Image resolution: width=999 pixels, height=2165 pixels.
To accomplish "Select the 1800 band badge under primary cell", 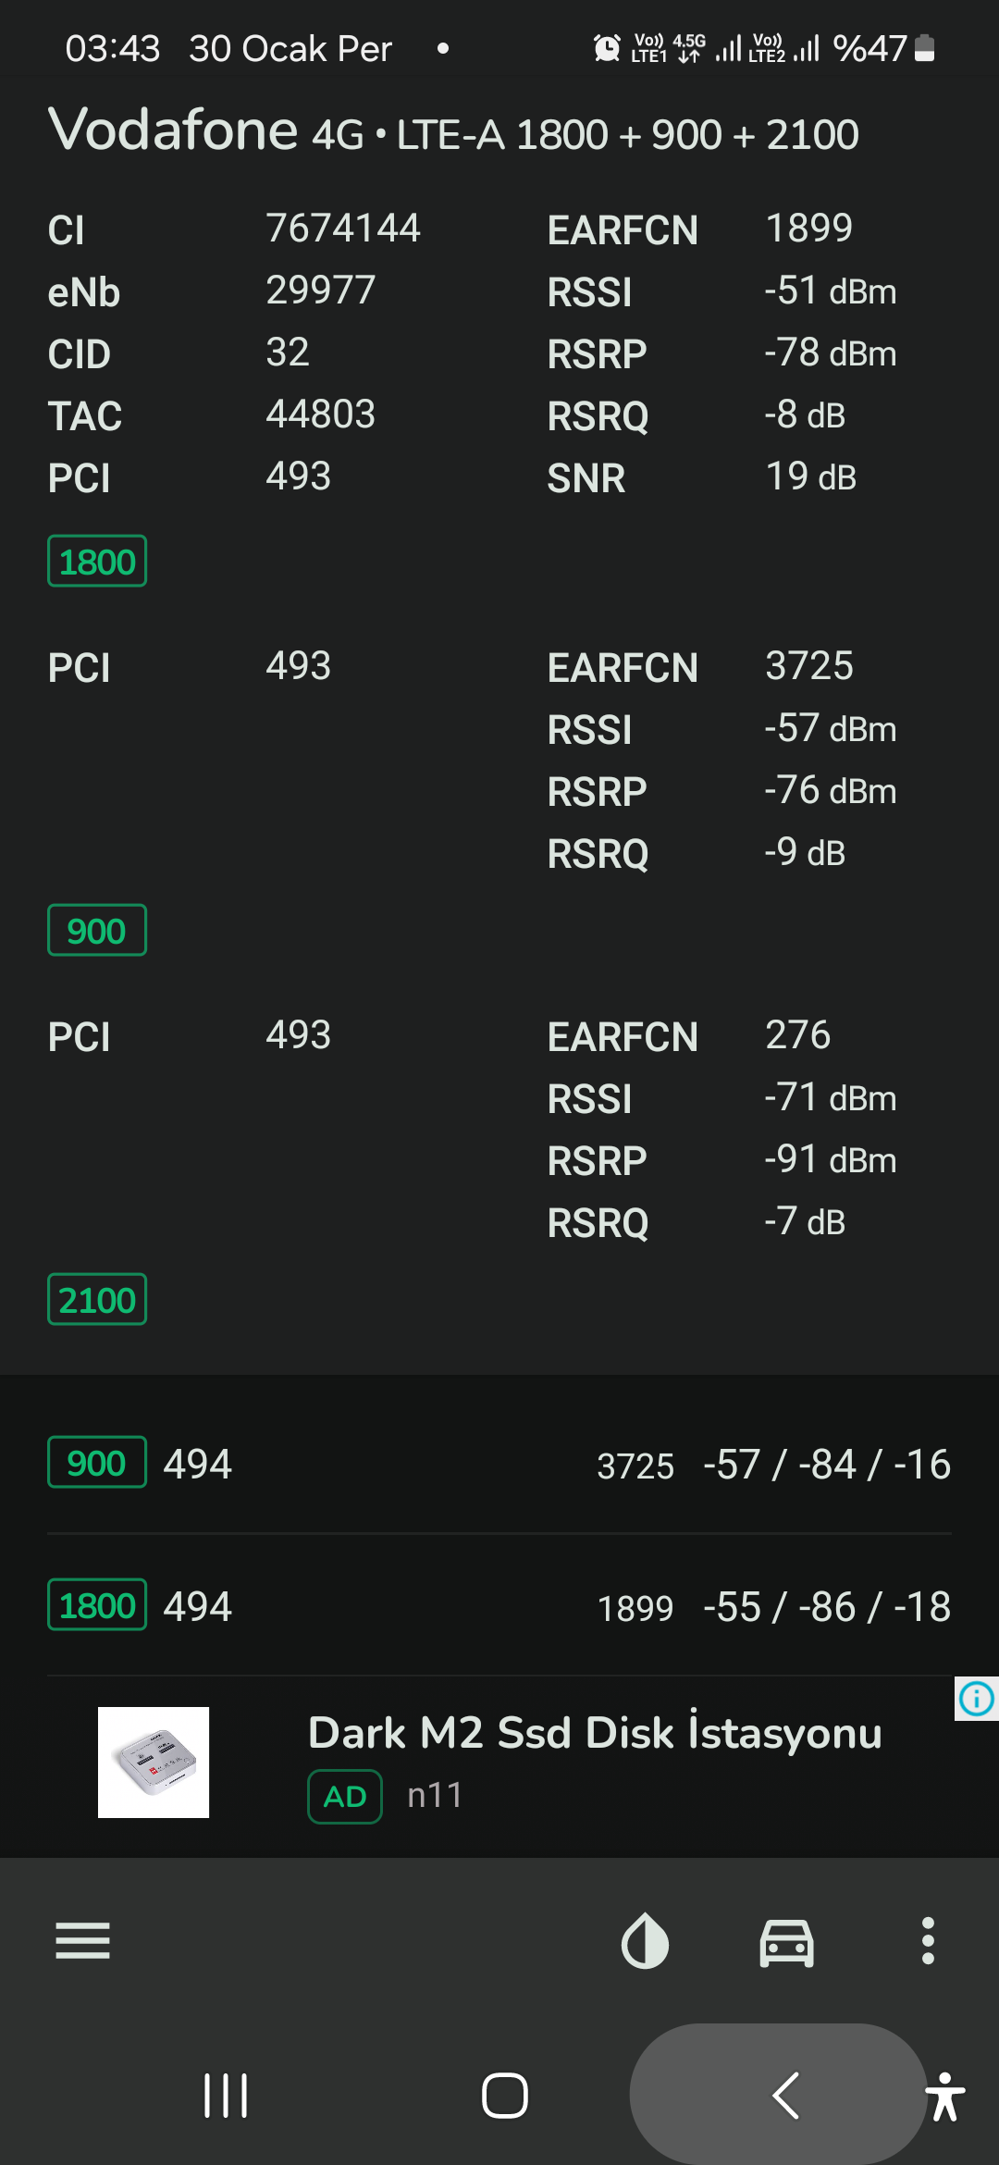I will [97, 562].
